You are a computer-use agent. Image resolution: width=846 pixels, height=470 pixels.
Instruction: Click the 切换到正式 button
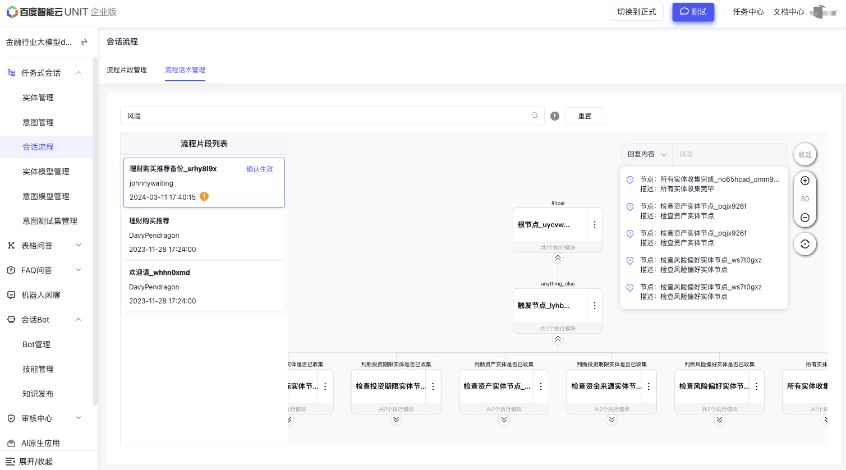(637, 12)
